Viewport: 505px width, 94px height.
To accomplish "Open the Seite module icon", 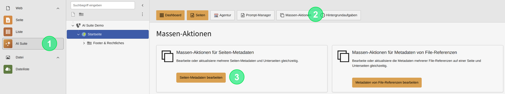I will 8,20.
